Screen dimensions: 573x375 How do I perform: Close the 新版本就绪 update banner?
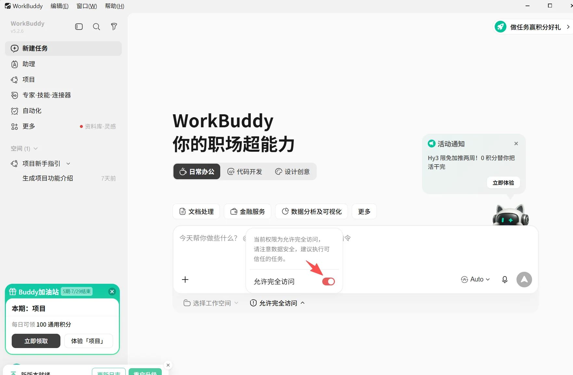[x=168, y=365]
